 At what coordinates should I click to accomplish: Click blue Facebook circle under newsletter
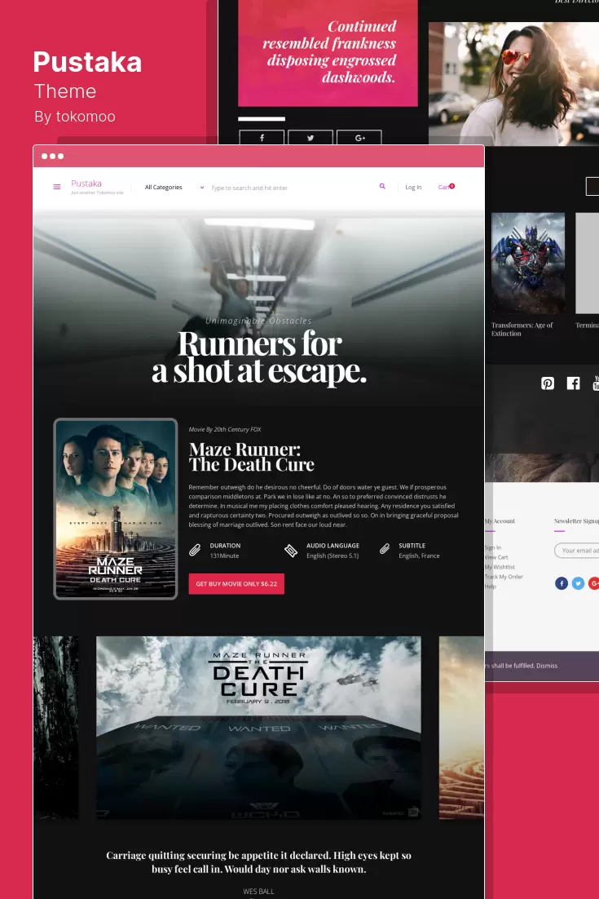pyautogui.click(x=562, y=583)
